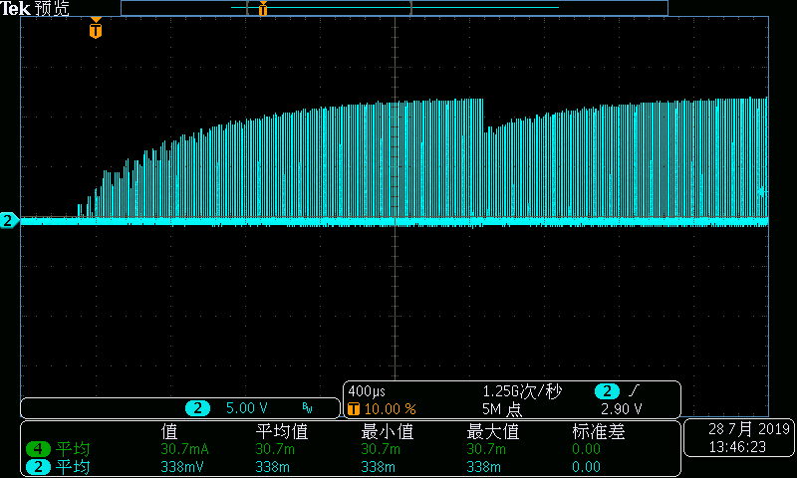Click the 5M 点 record length readout
This screenshot has height=478, width=797.
(502, 409)
